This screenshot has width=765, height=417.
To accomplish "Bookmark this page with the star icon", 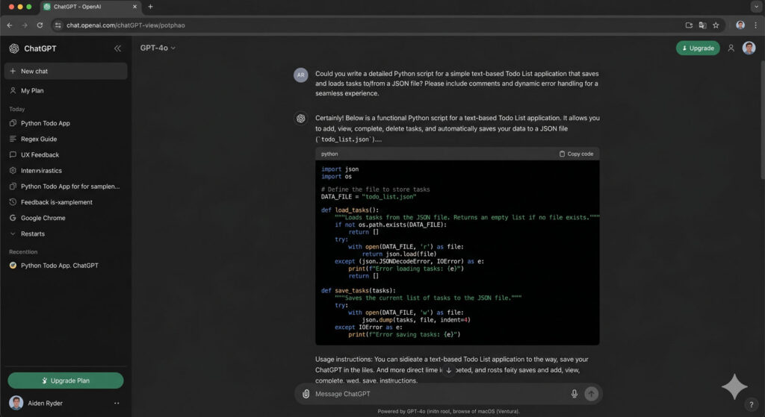I will (716, 25).
